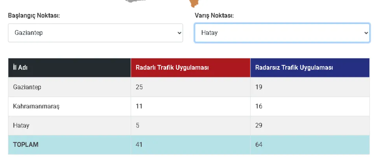Select the Gaziantep row name cell
This screenshot has height=166, width=381.
pos(70,87)
